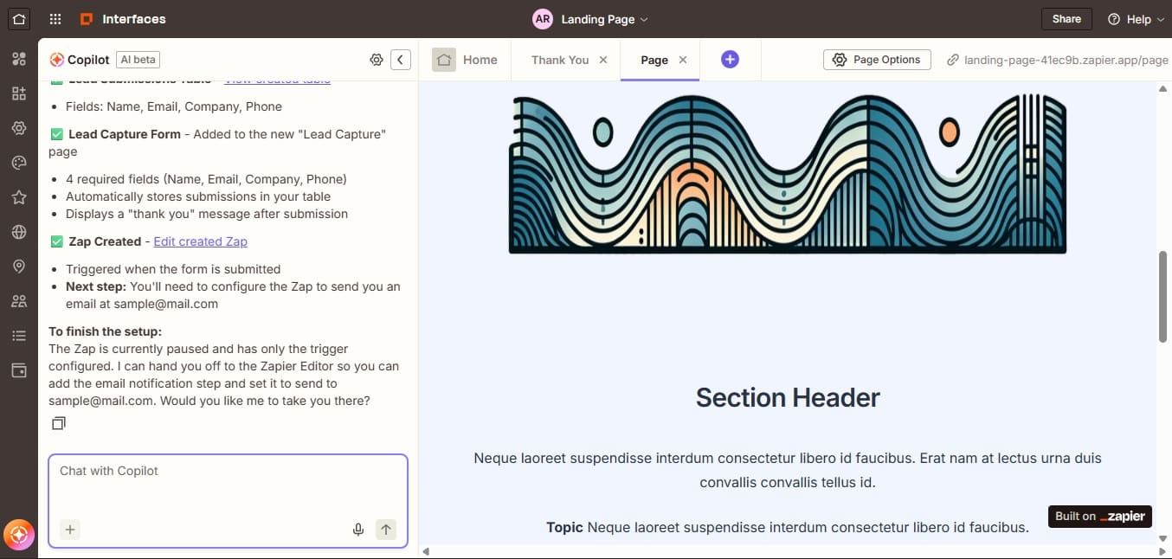Click the copy icon below Copilot's message
This screenshot has width=1172, height=559.
pyautogui.click(x=58, y=423)
